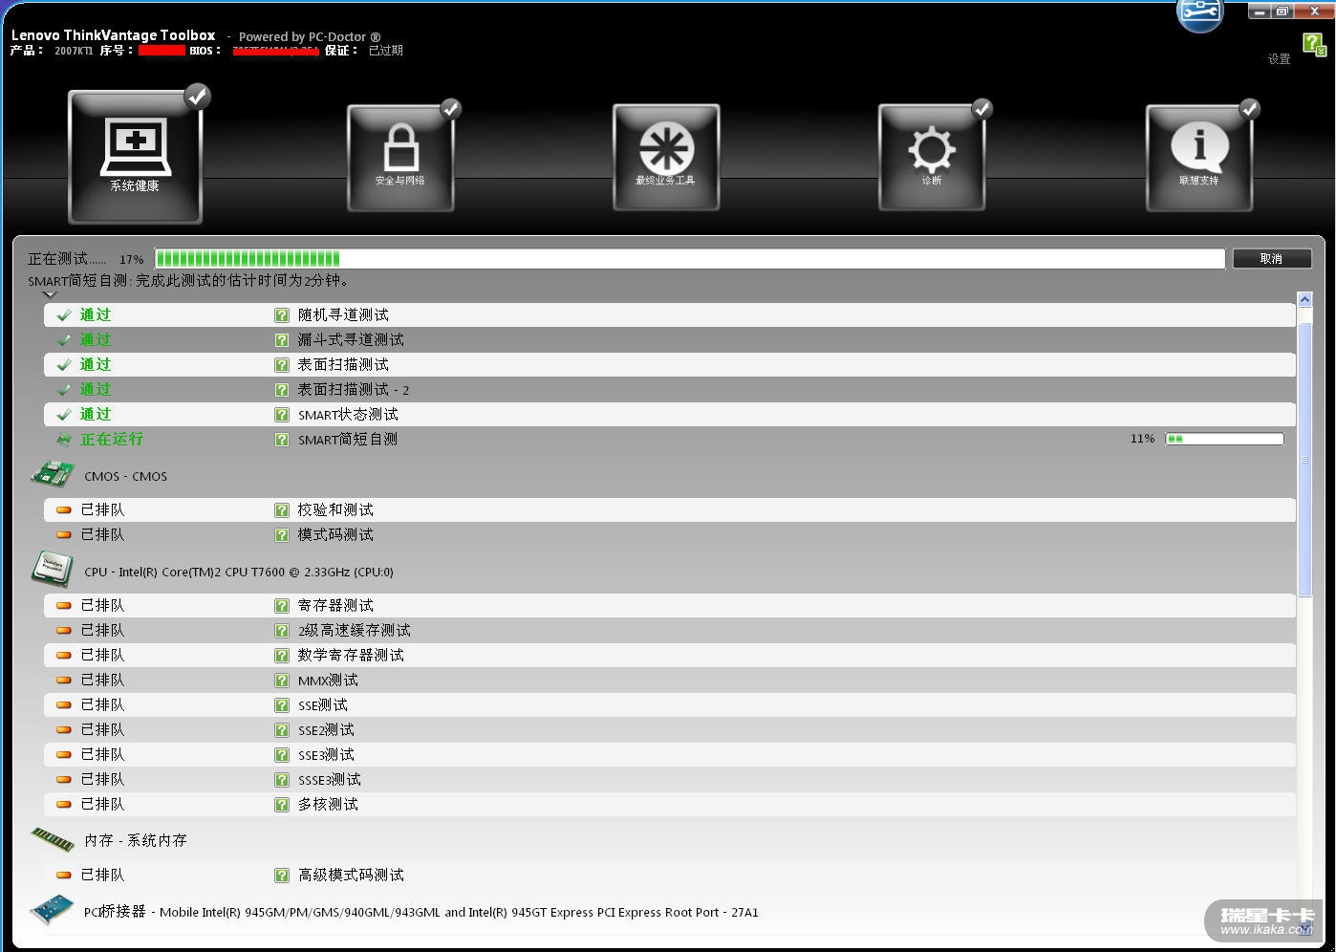Image resolution: width=1336 pixels, height=952 pixels.
Task: Select the PCI桥接器 group heading
Action: click(x=421, y=912)
